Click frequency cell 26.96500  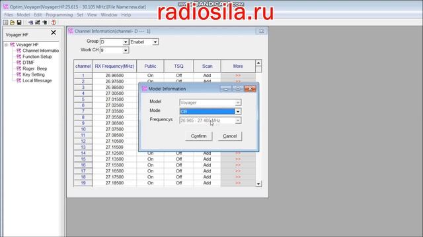point(114,76)
